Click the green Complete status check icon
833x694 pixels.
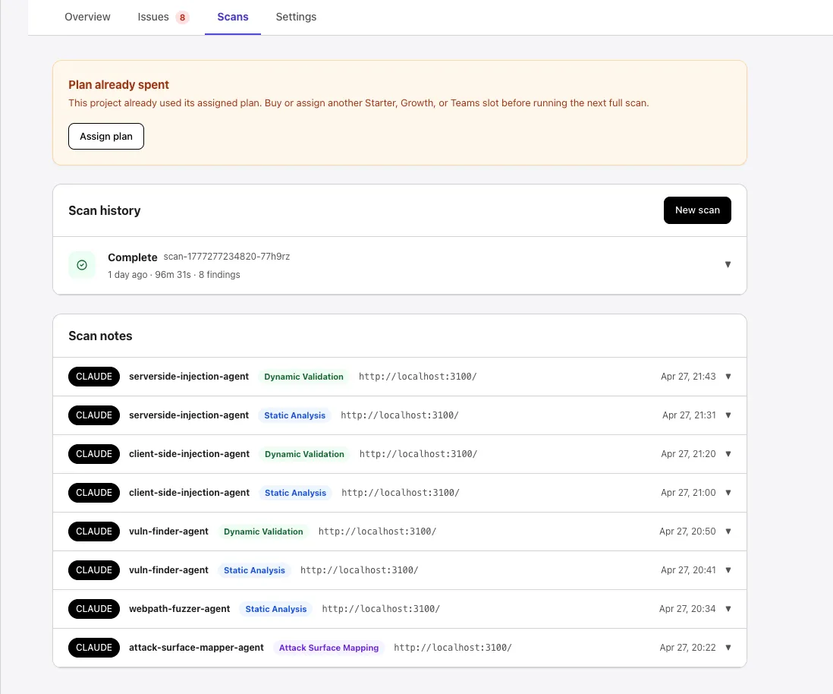click(x=82, y=265)
